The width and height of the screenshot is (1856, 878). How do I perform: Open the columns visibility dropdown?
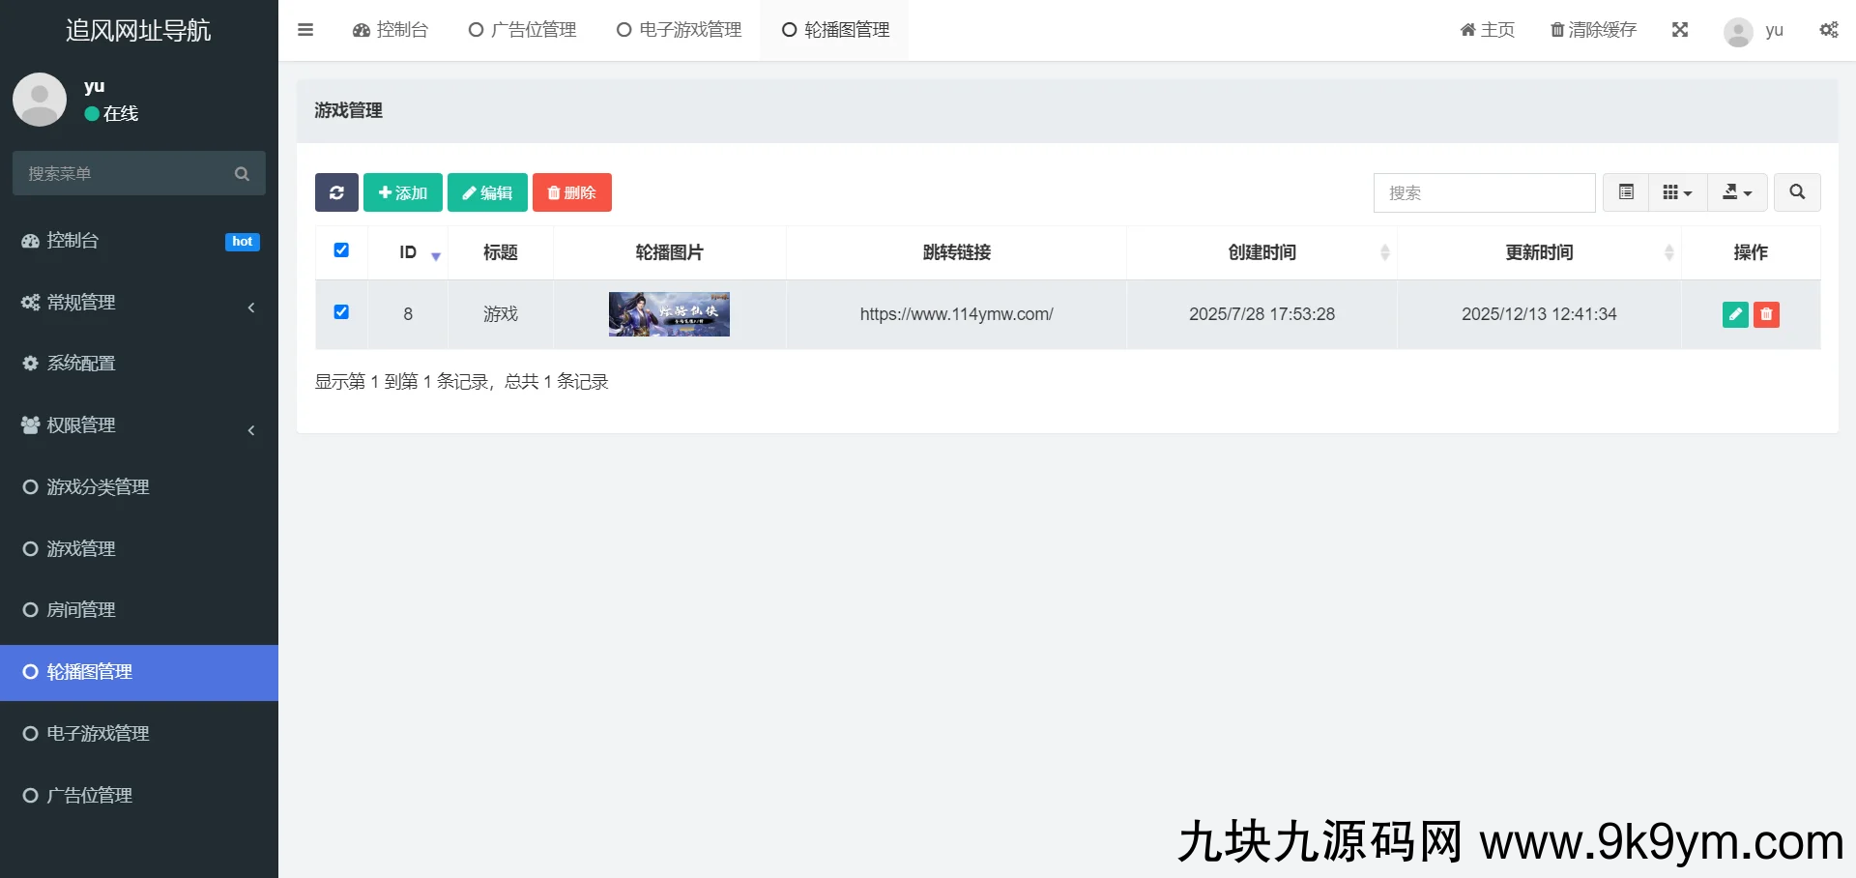(x=1677, y=192)
